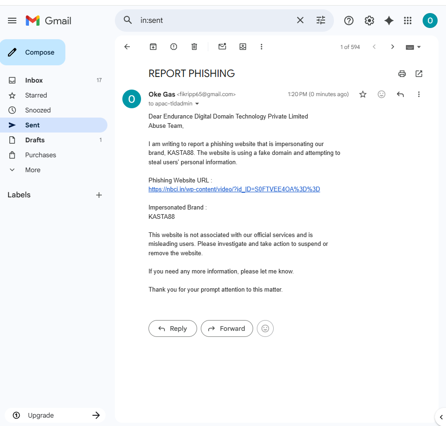Open the Inbox folder

tap(54, 80)
